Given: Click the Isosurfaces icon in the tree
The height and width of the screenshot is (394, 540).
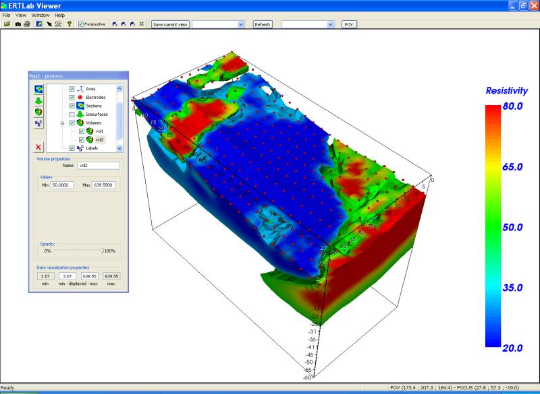Looking at the screenshot, I should tap(80, 114).
